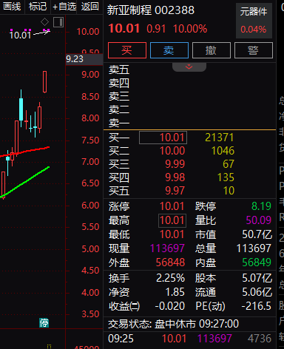Click the 流通 value 5.06亿
This screenshot has height=349, width=284.
(257, 292)
